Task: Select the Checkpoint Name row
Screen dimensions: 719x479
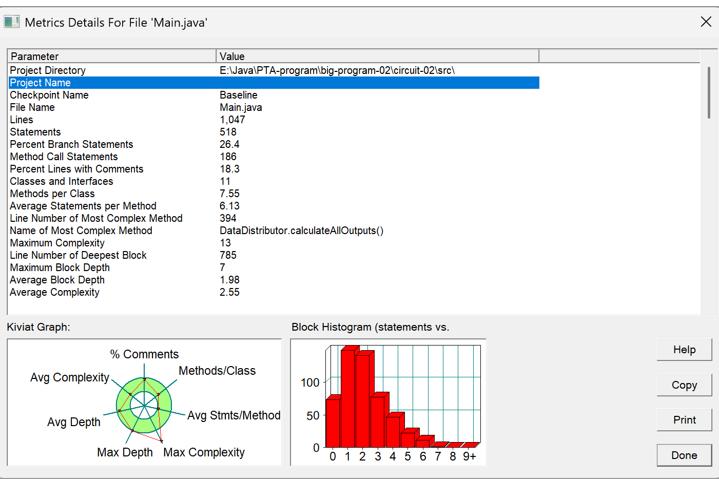Action: pos(274,95)
